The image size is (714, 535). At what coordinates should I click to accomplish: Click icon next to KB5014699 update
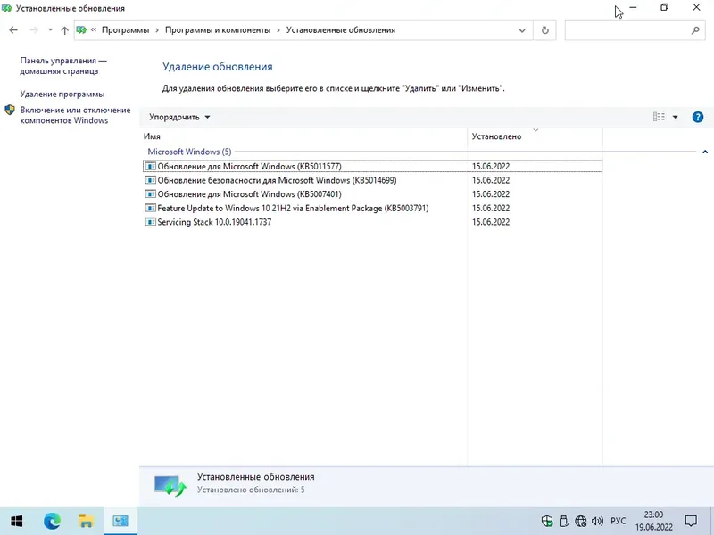coord(150,180)
